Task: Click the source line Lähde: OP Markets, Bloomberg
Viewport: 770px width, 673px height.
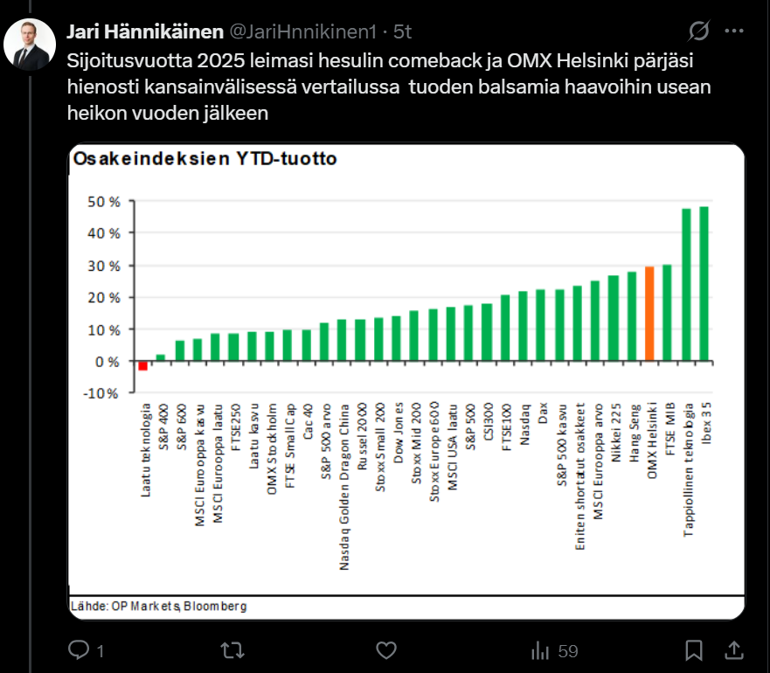Action: coord(159,606)
